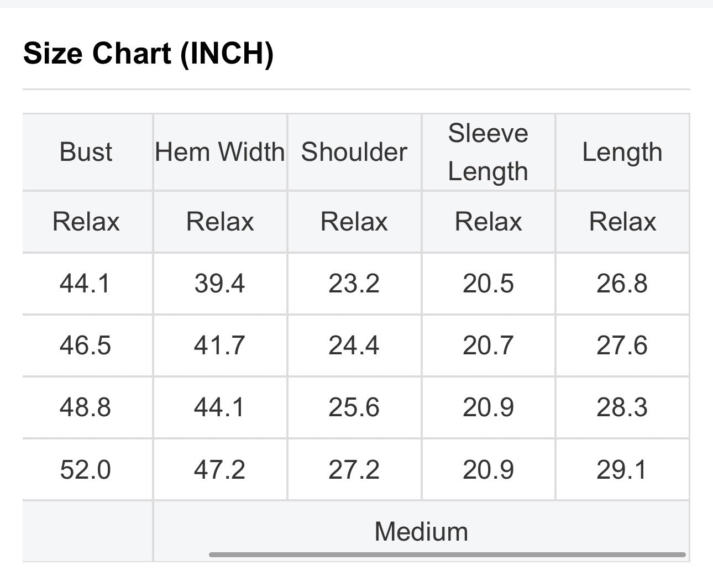Image resolution: width=713 pixels, height=576 pixels.
Task: Click the horizontal scrollbar below Medium
Action: coord(447,554)
